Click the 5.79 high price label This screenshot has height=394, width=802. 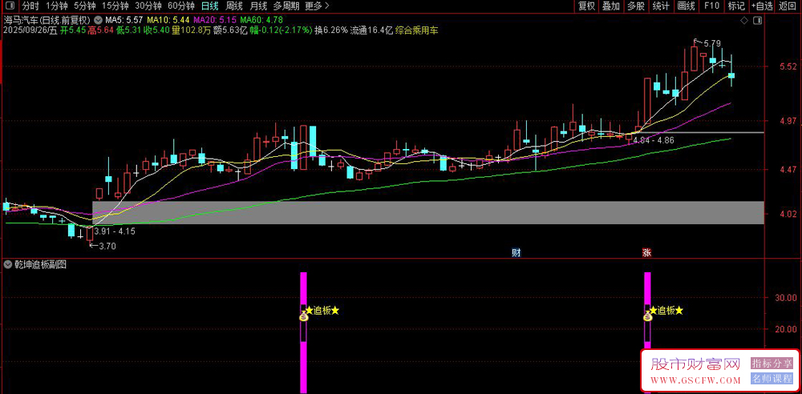tap(712, 43)
